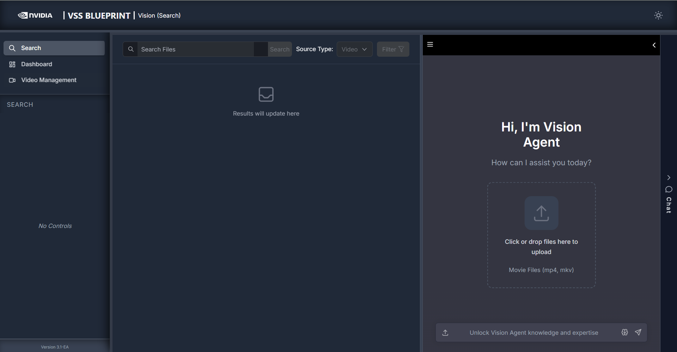The width and height of the screenshot is (677, 352).
Task: Open the hamburger menu in chat panel
Action: pyautogui.click(x=430, y=44)
